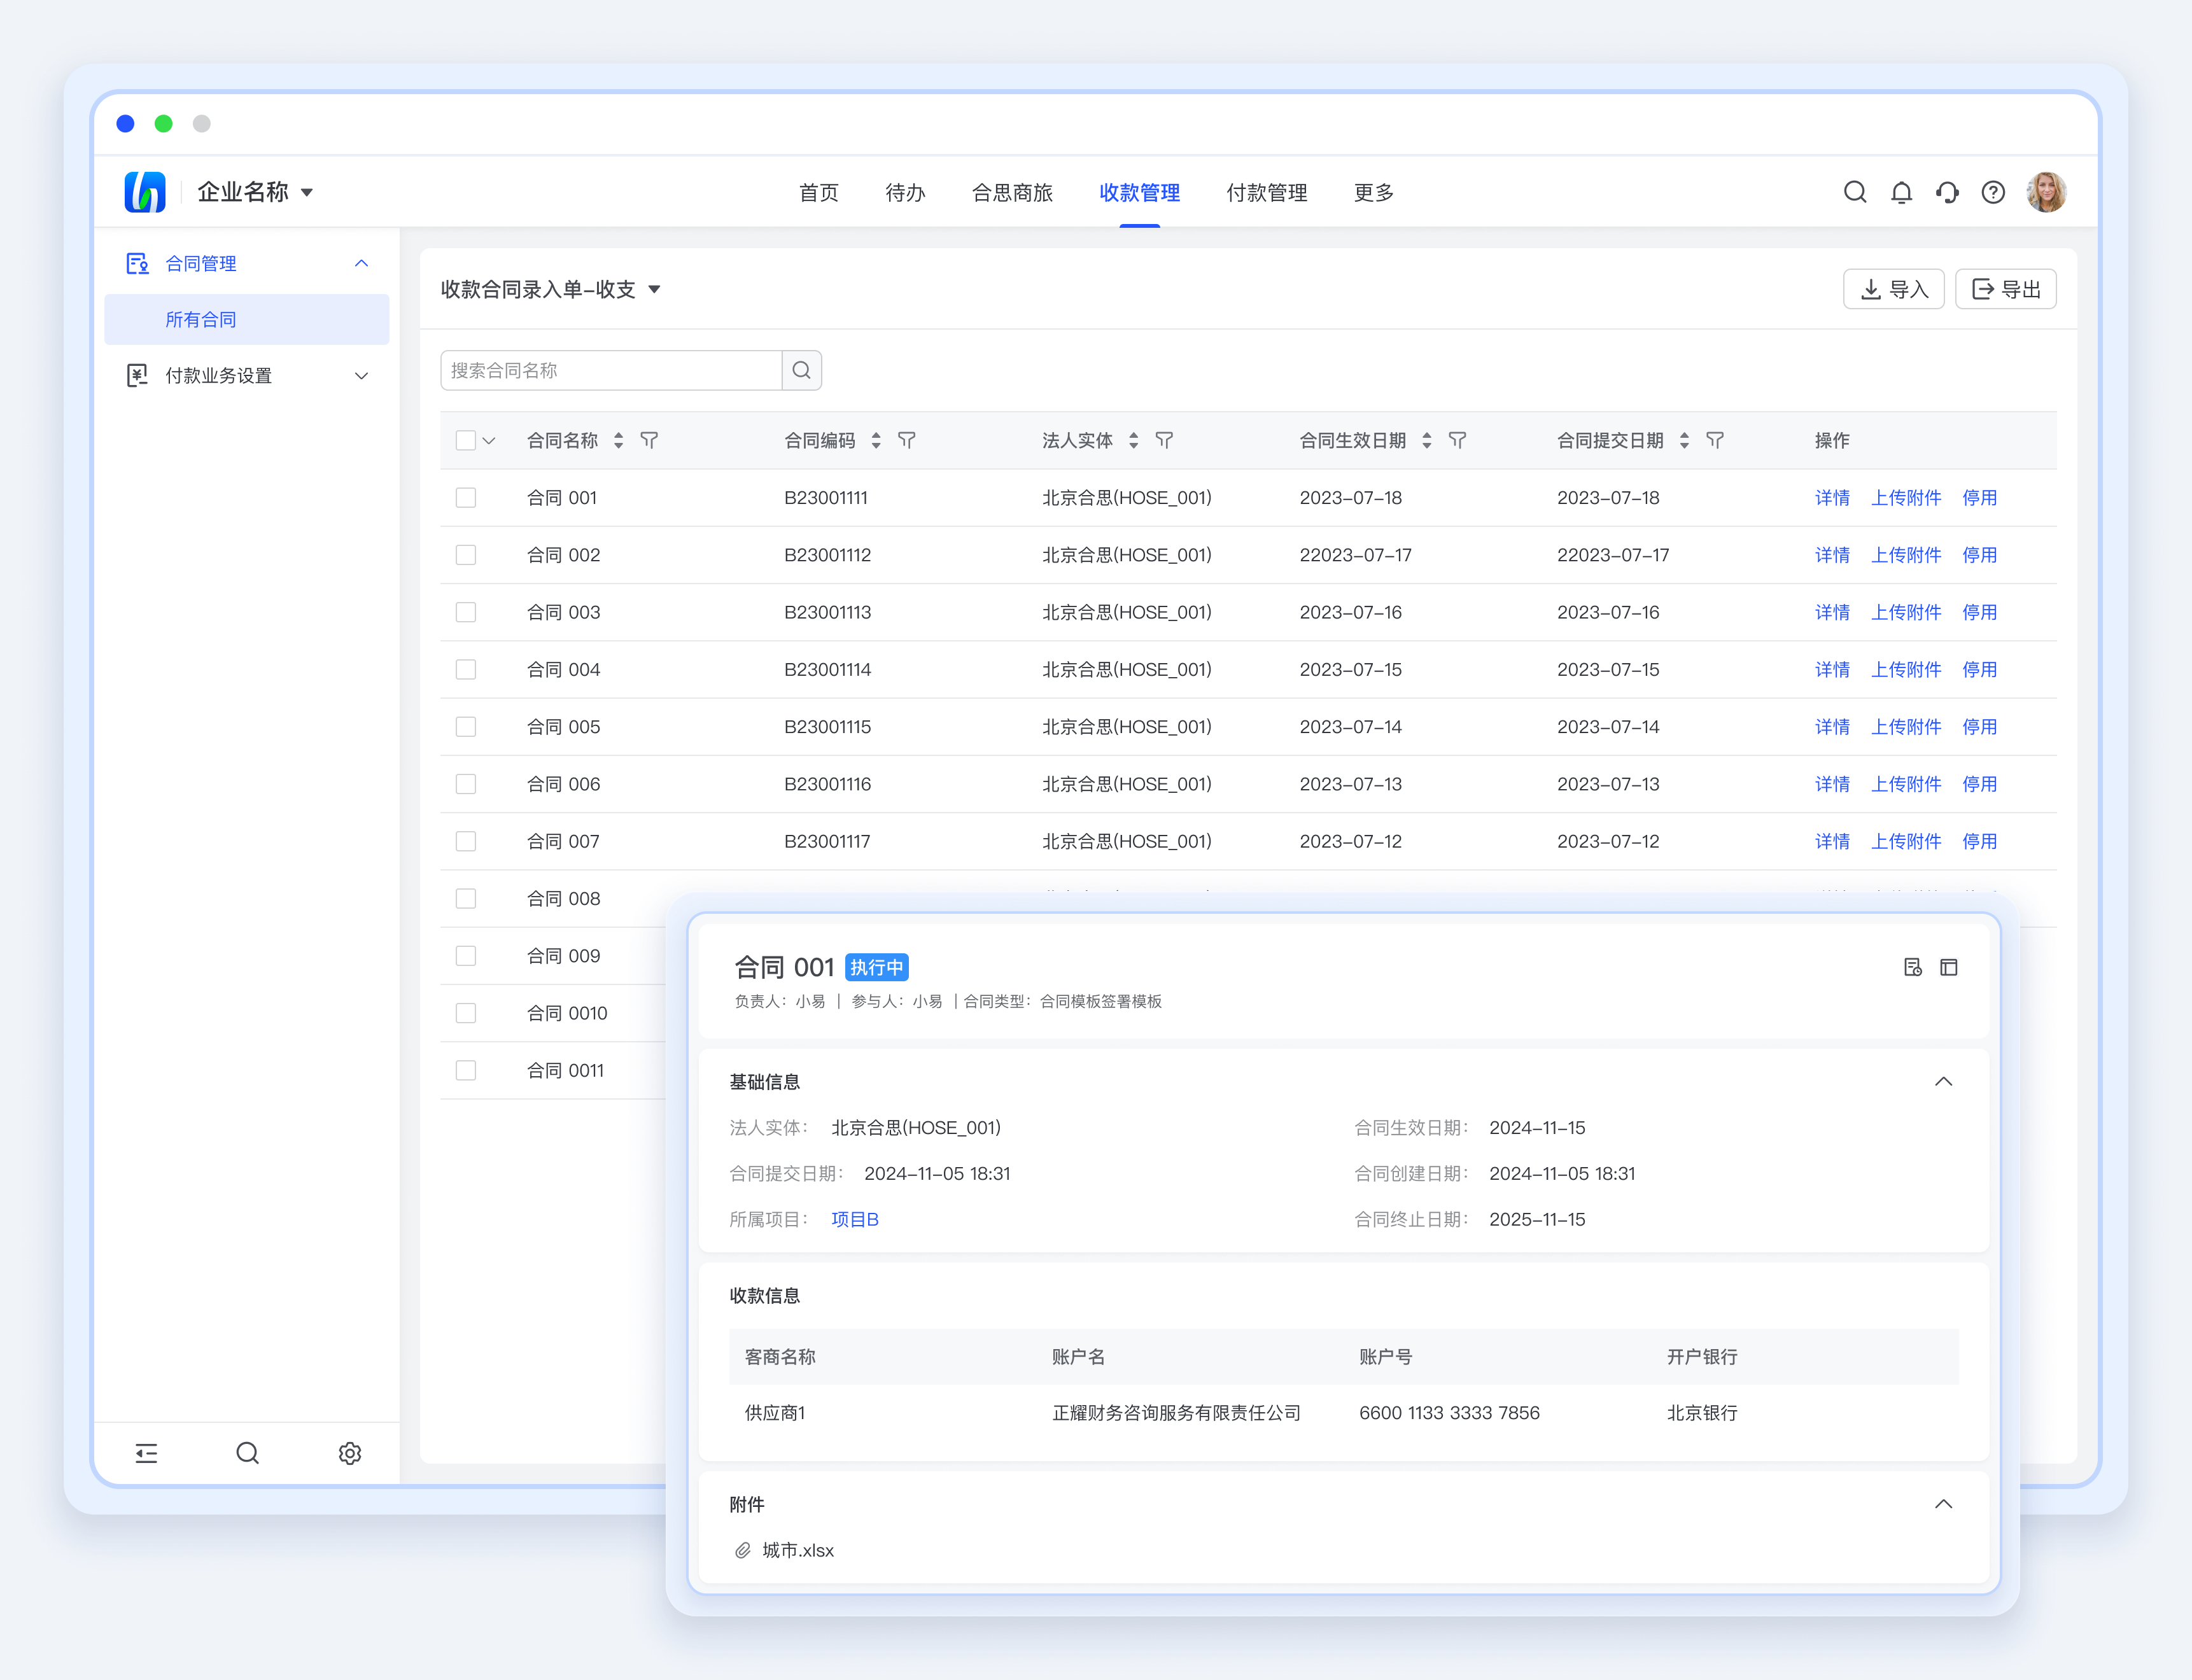Open customer service headset icon
This screenshot has height=1680, width=2192.
1947,192
